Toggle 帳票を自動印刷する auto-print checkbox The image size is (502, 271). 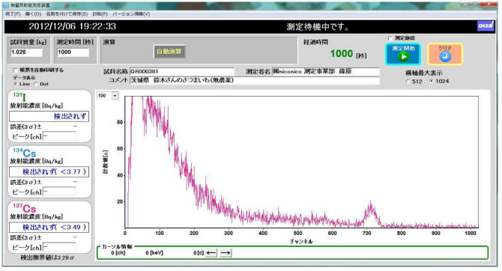(15, 70)
